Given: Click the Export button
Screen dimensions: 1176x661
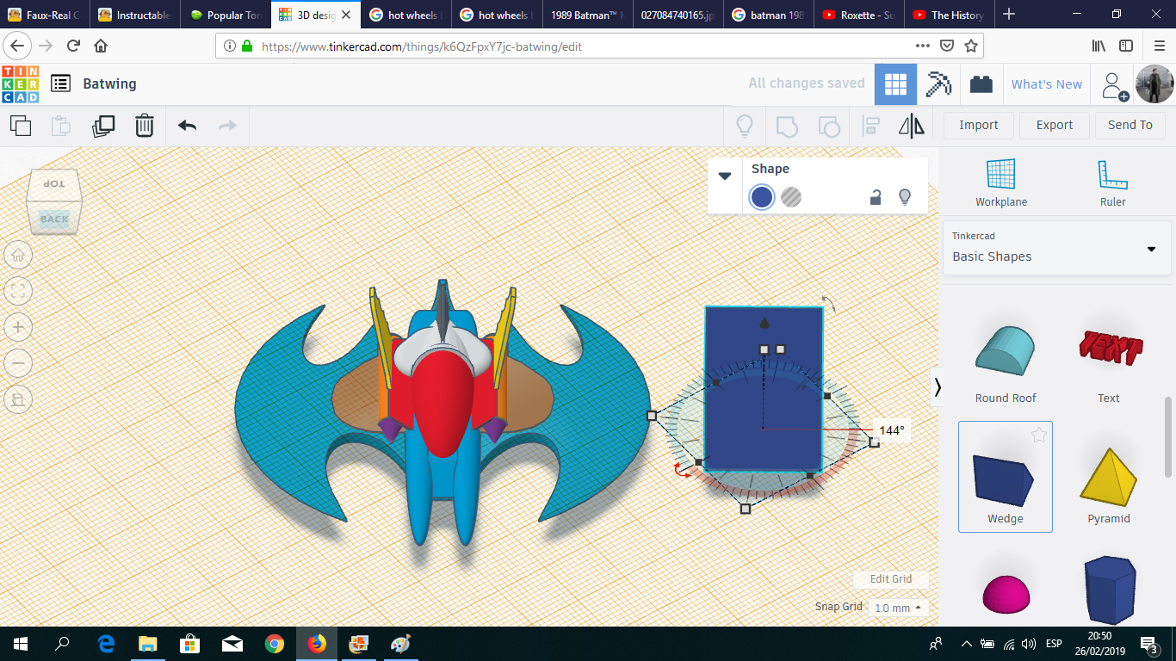Looking at the screenshot, I should (1054, 125).
